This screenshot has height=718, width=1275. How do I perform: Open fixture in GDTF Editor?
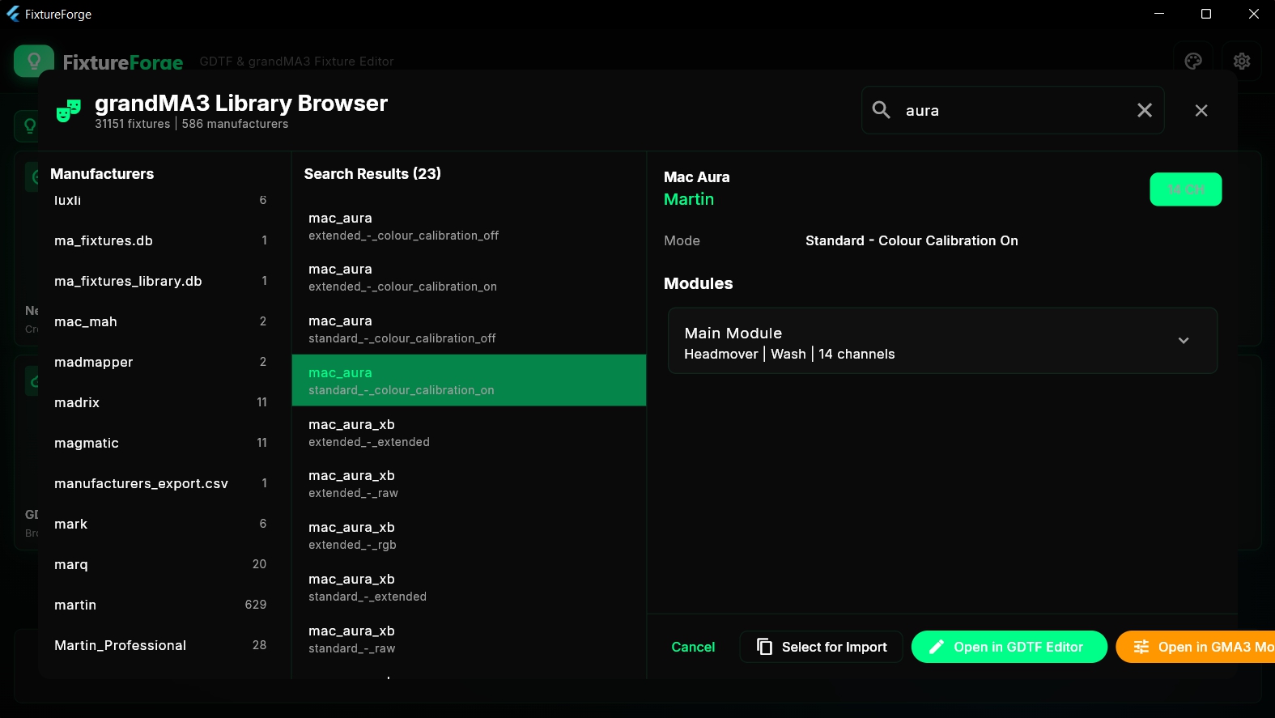[x=1009, y=647]
